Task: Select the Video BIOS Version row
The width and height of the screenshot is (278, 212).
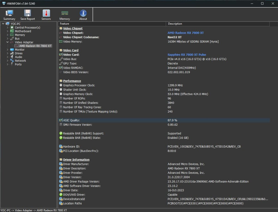Action: (x=164, y=72)
